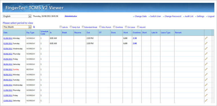Open the Audit List menu link
This screenshot has width=217, height=106.
[x=189, y=16]
